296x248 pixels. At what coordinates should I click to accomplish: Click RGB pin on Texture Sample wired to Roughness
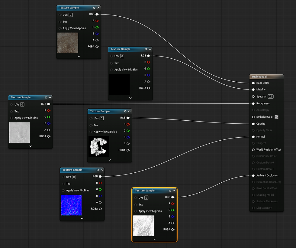point(49,104)
